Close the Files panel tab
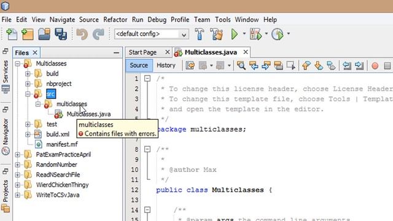 click(35, 53)
